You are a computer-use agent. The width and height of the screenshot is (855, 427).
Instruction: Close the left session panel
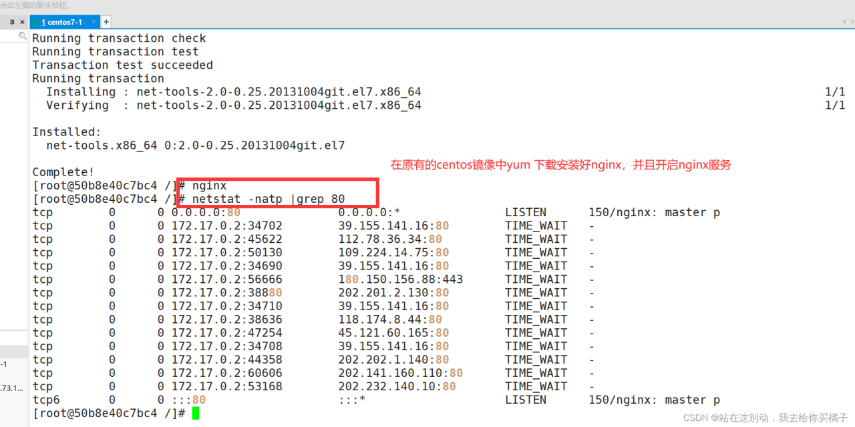22,22
